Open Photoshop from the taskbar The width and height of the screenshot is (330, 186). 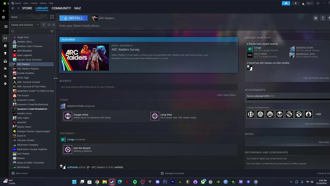pos(165,182)
